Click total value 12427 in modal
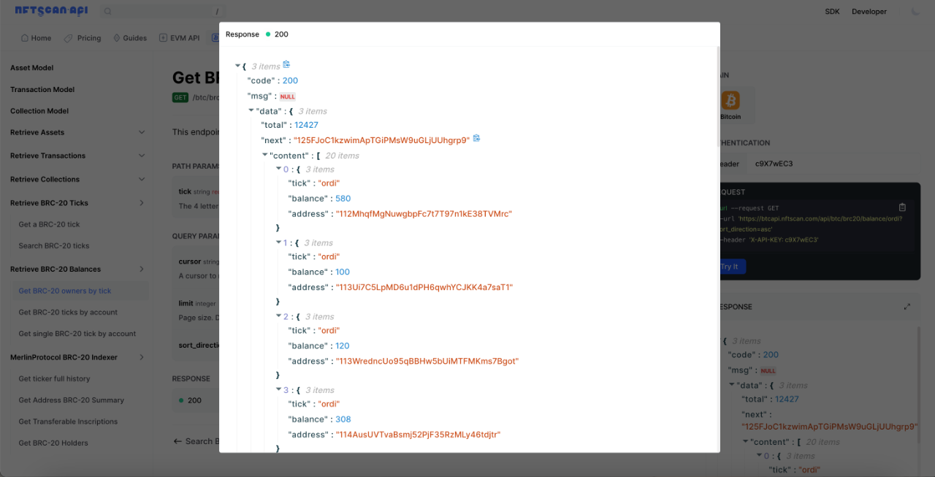The width and height of the screenshot is (935, 477). click(x=306, y=125)
